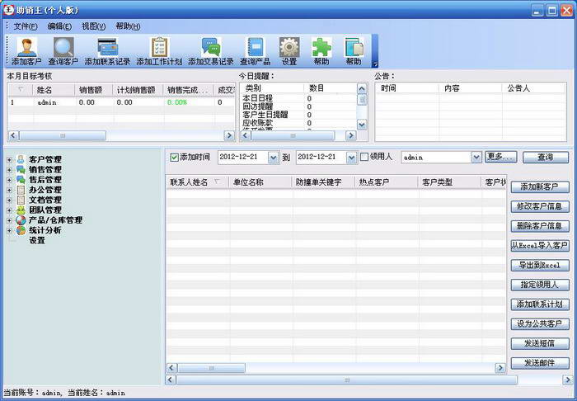Expand the 团队管理 tree node

pyautogui.click(x=9, y=210)
